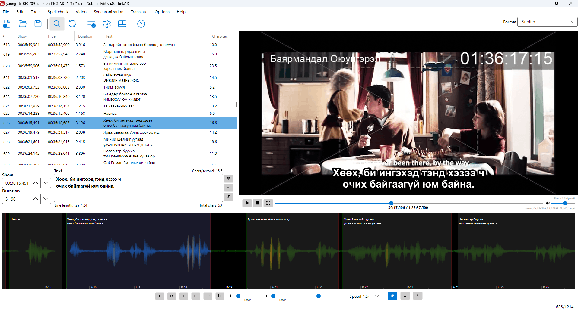578x311 pixels.
Task: Auto-balance selected lines using the scales icon
Action: click(x=229, y=179)
